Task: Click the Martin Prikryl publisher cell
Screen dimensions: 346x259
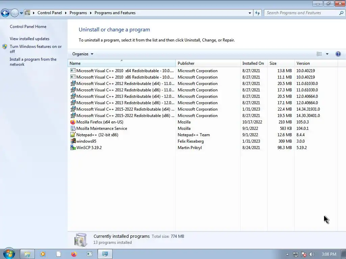Action: tap(190, 148)
